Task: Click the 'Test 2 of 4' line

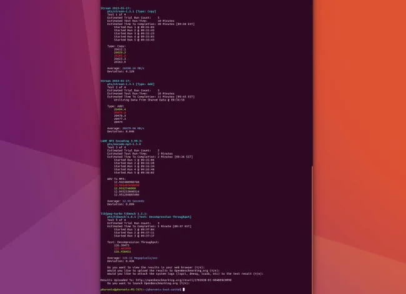Action: pos(117,87)
